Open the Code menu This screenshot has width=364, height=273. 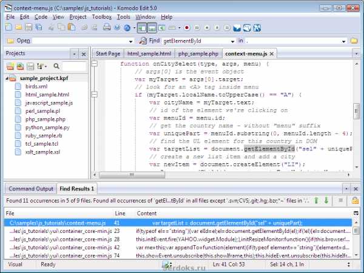pyautogui.click(x=41, y=17)
